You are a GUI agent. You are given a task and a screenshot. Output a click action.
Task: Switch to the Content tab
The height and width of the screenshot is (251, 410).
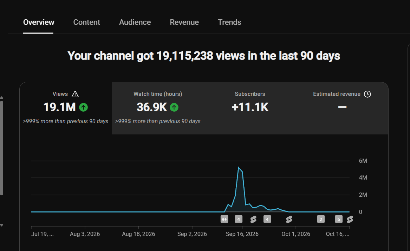pos(86,22)
